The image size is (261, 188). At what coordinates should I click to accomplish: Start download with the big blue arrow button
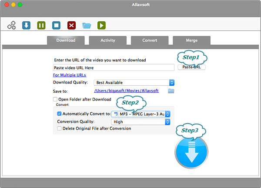(x=191, y=152)
